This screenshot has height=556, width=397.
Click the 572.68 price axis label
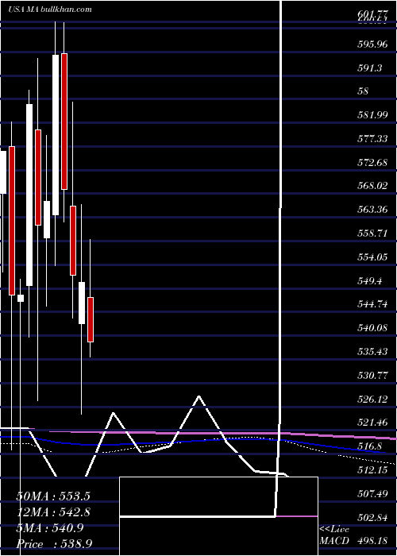tap(372, 163)
